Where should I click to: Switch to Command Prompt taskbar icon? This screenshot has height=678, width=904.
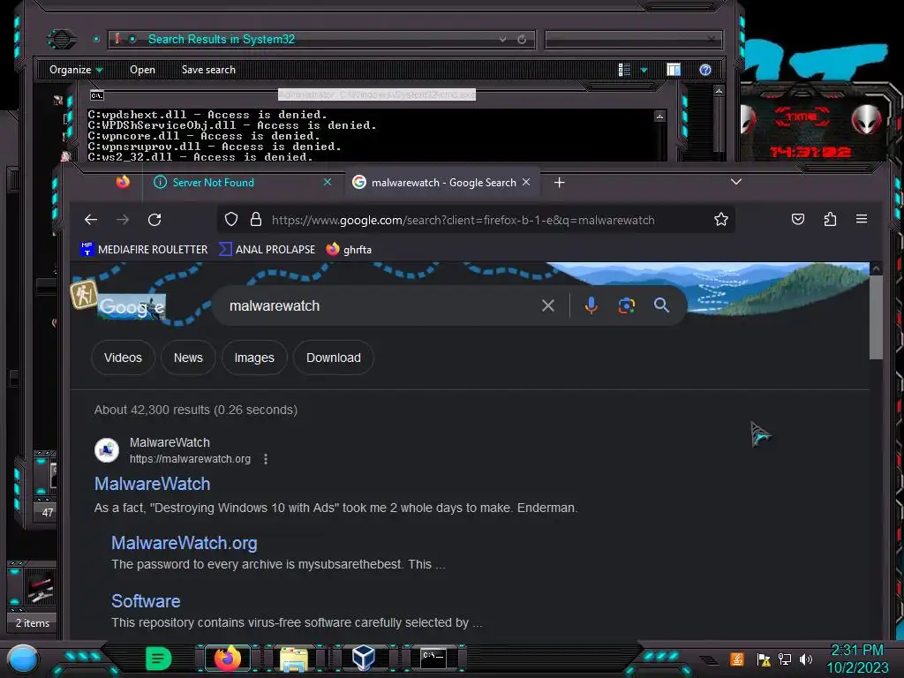point(433,659)
